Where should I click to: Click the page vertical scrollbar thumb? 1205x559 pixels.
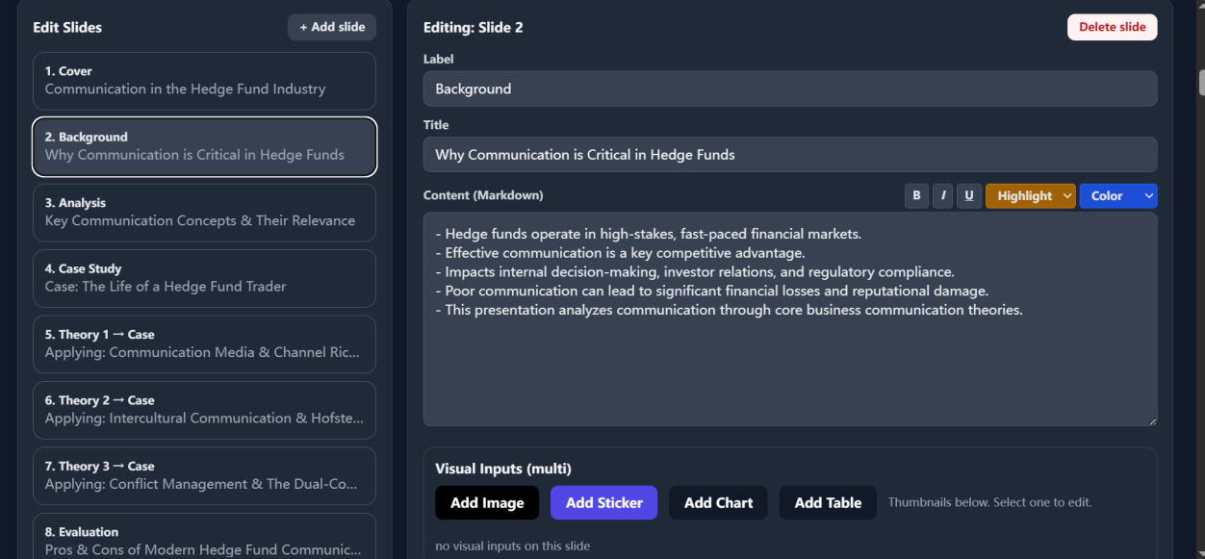coord(1201,83)
